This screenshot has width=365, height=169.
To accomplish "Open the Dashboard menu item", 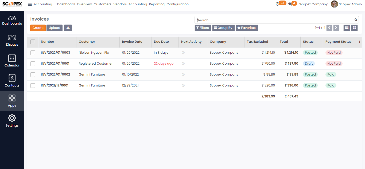I will [66, 4].
